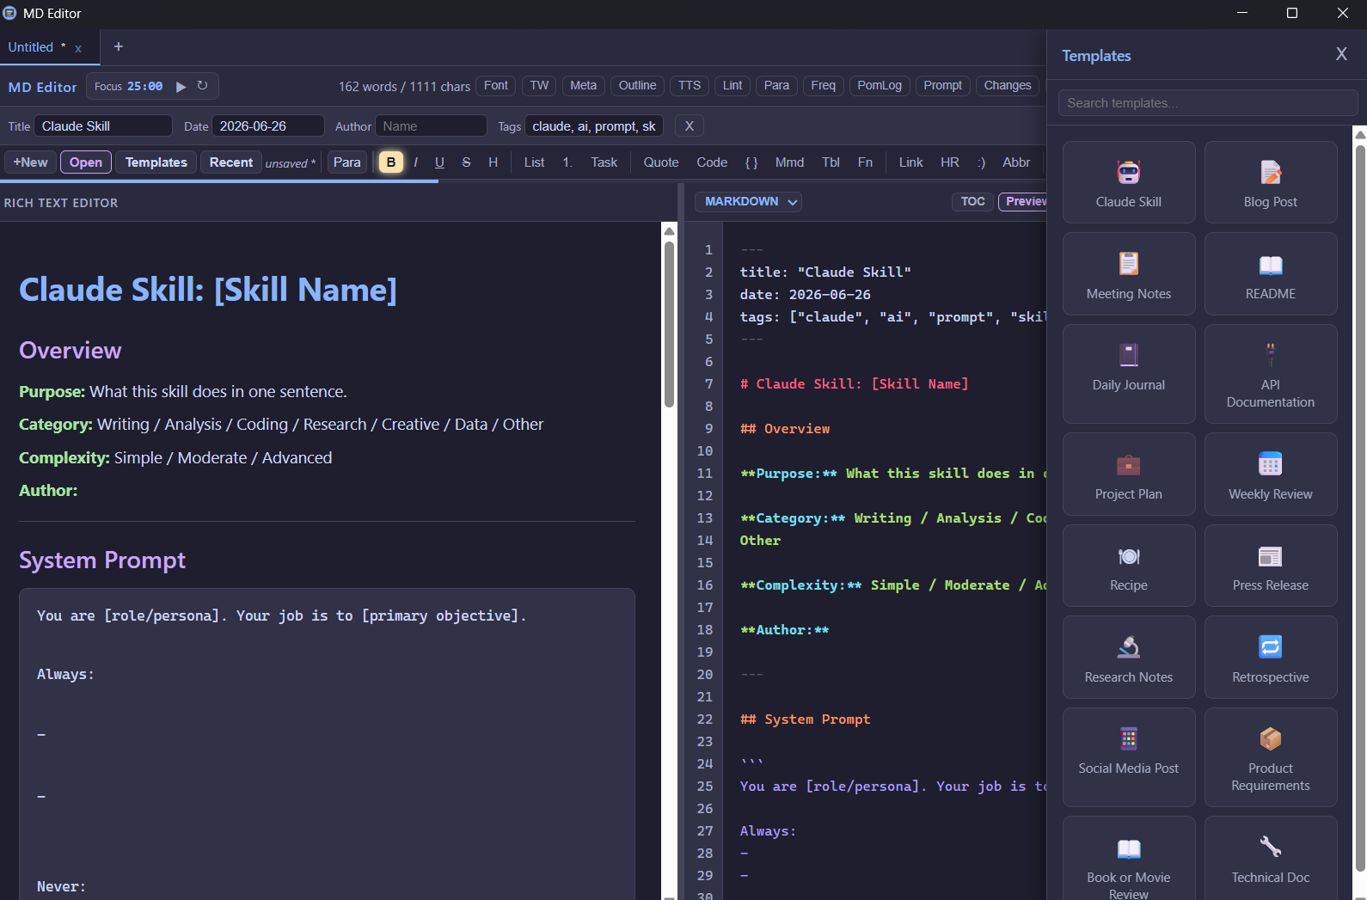Image resolution: width=1367 pixels, height=900 pixels.
Task: Add a new document tab
Action: pos(119,46)
